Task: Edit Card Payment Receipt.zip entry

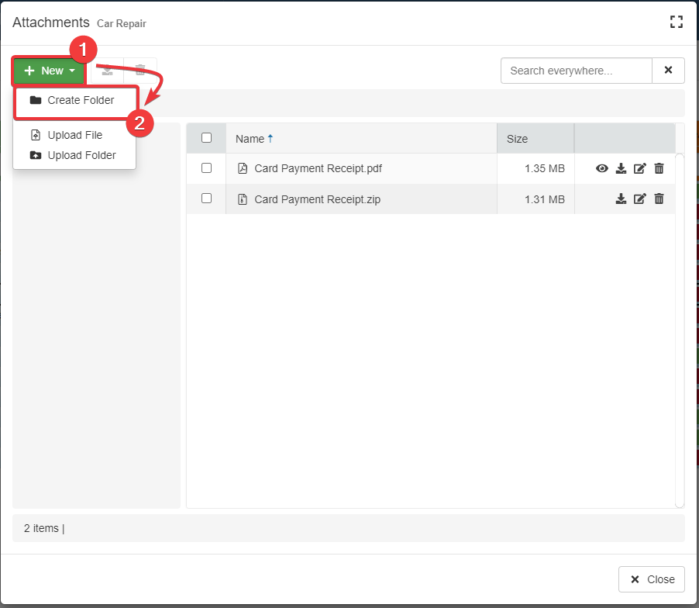Action: pyautogui.click(x=639, y=199)
